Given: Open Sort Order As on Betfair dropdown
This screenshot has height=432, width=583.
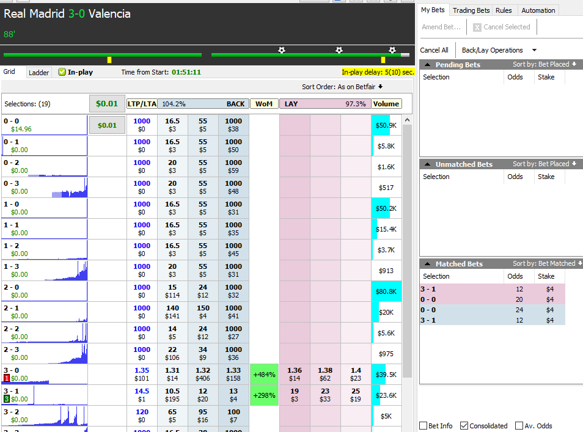Looking at the screenshot, I should (x=342, y=87).
